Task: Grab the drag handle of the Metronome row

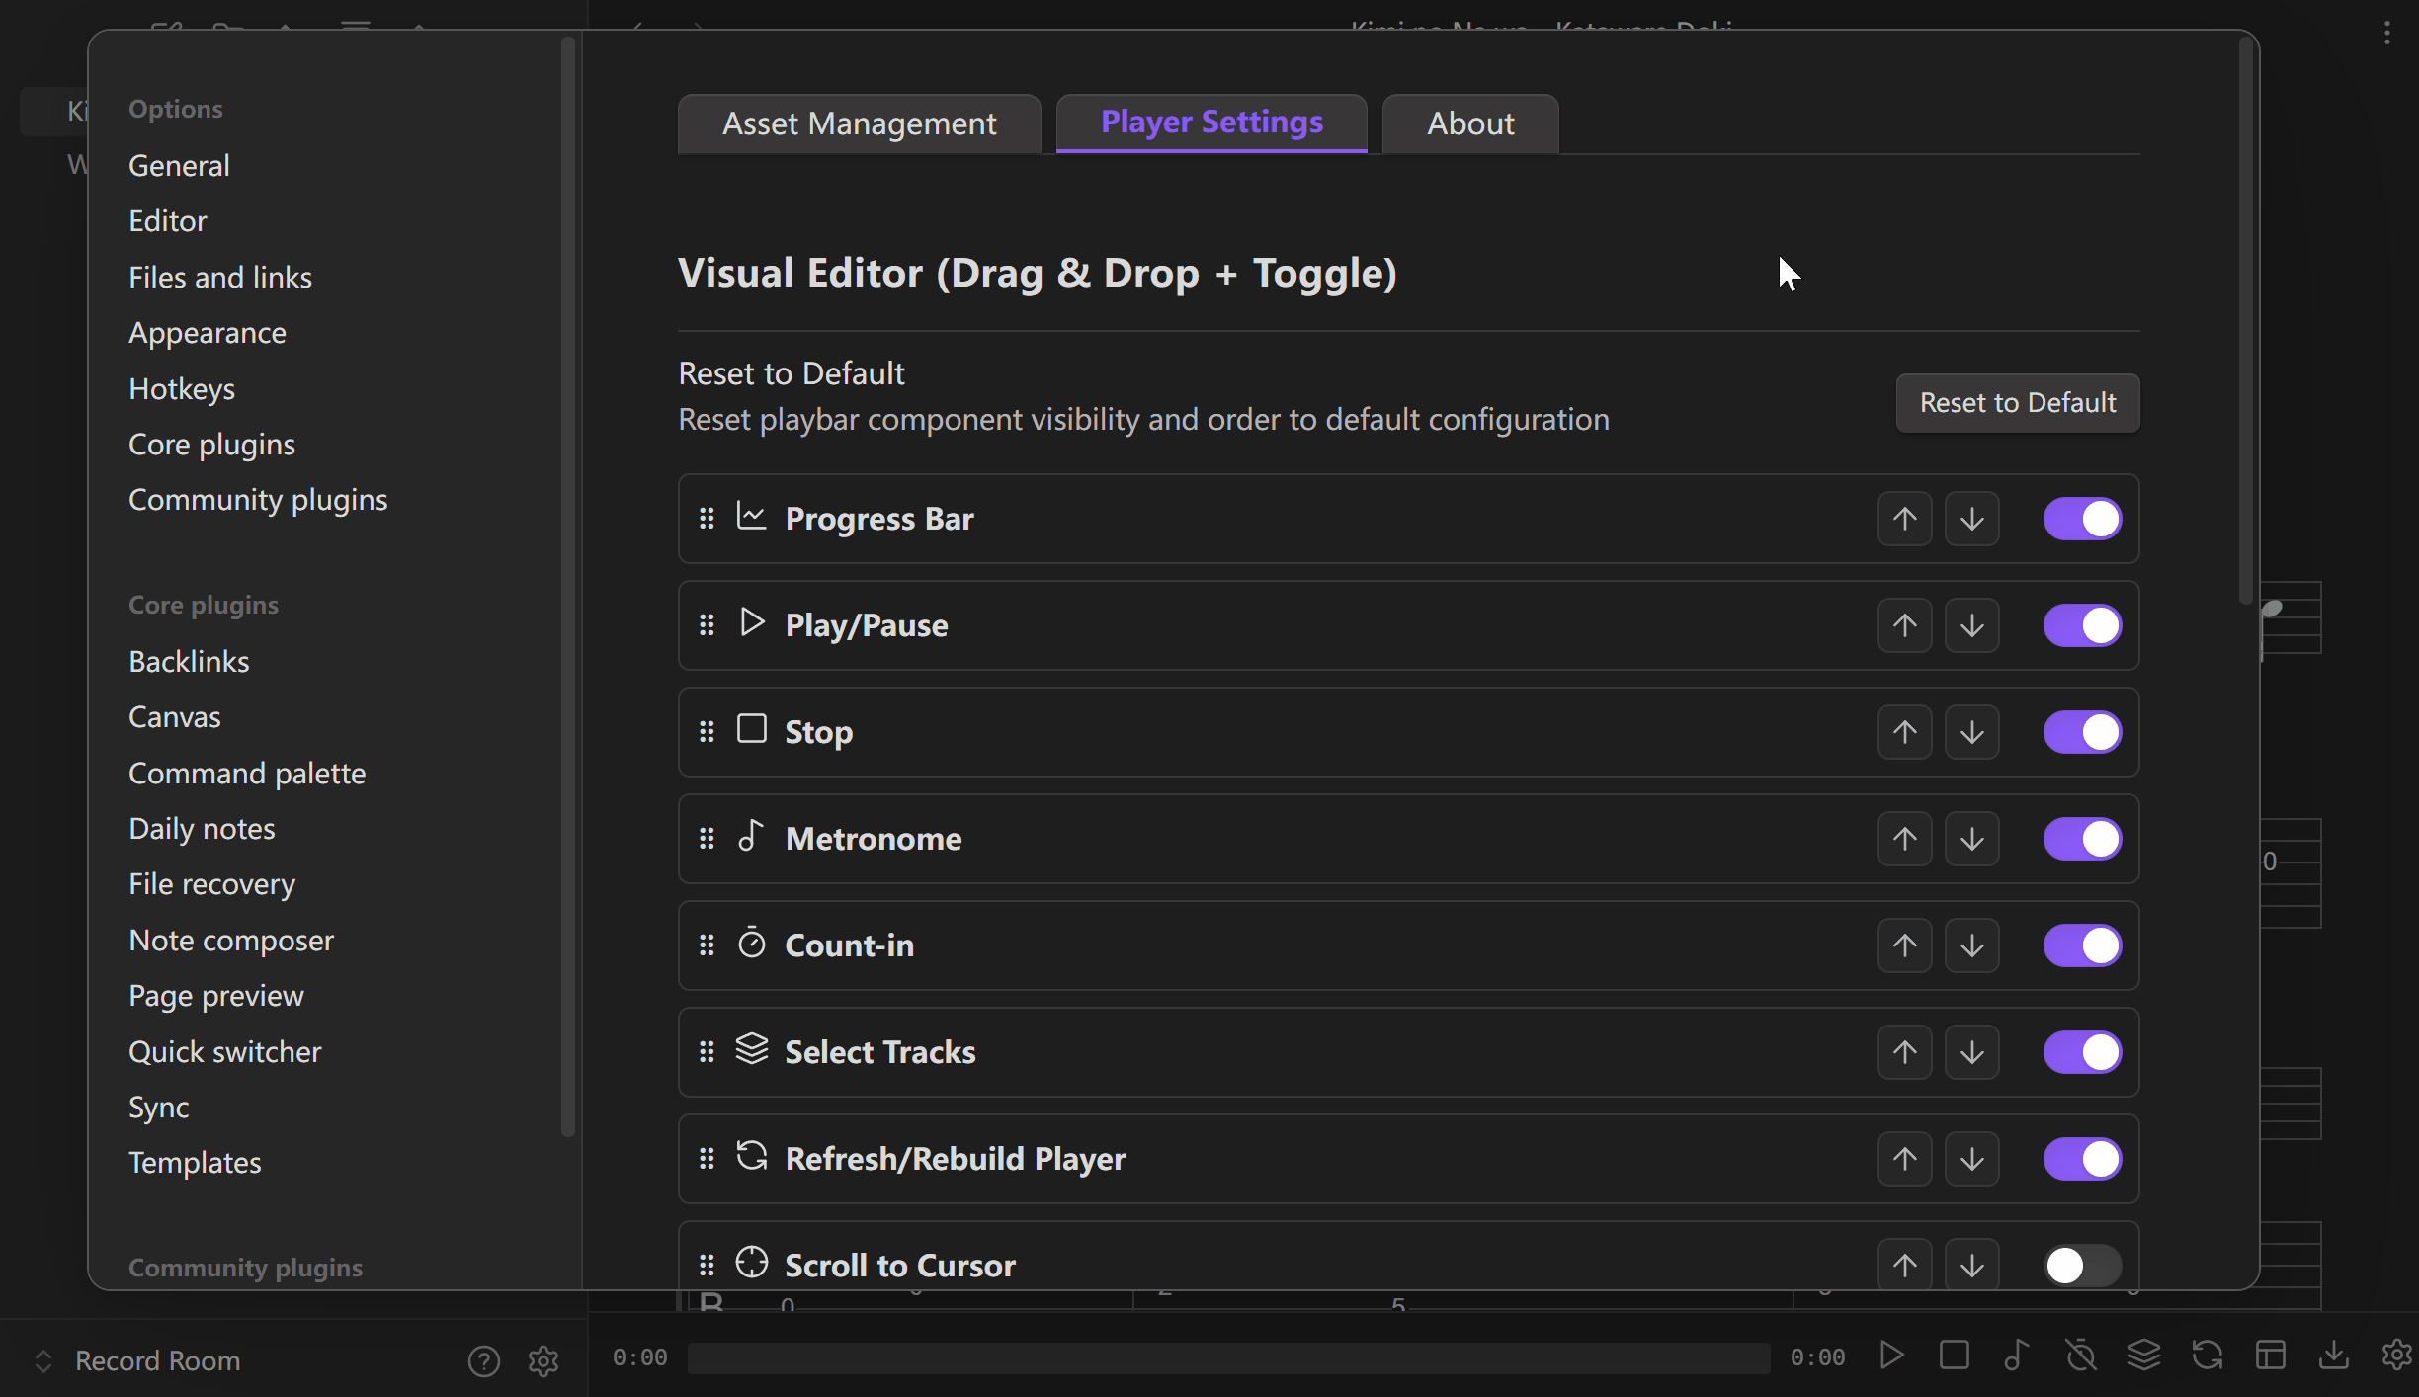Action: point(707,839)
